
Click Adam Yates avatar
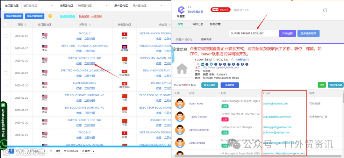coord(180,103)
